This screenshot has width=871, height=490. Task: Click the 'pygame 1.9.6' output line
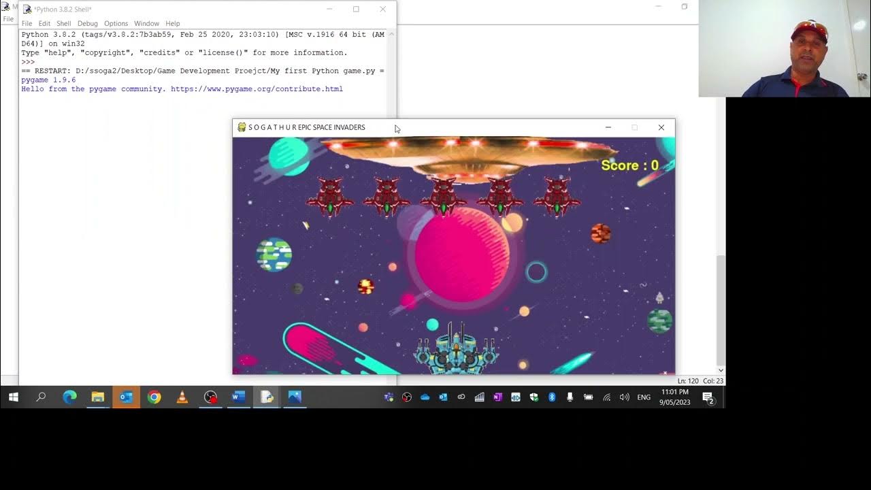pyautogui.click(x=48, y=80)
